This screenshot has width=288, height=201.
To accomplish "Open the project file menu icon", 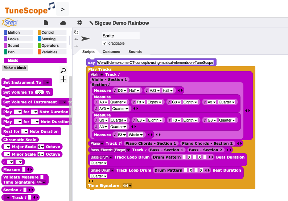I will [46, 22].
